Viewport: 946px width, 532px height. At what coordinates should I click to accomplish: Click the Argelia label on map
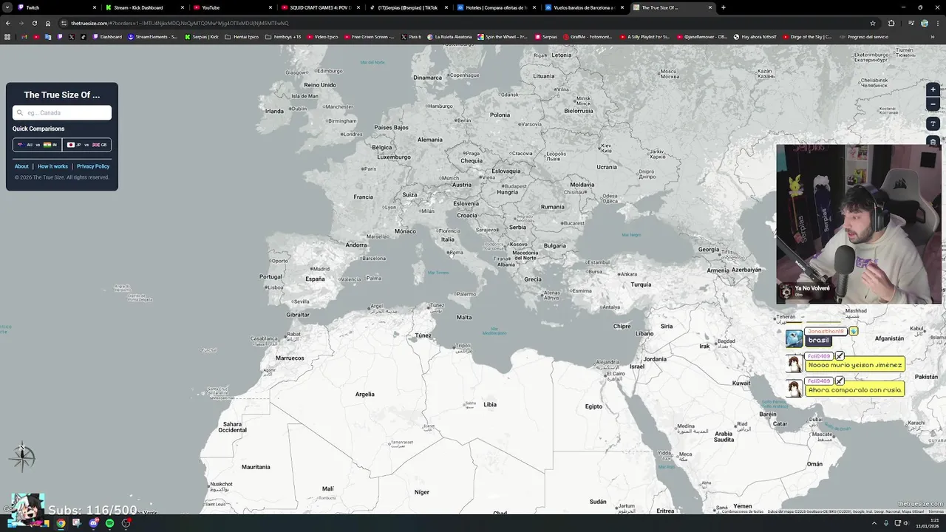365,394
